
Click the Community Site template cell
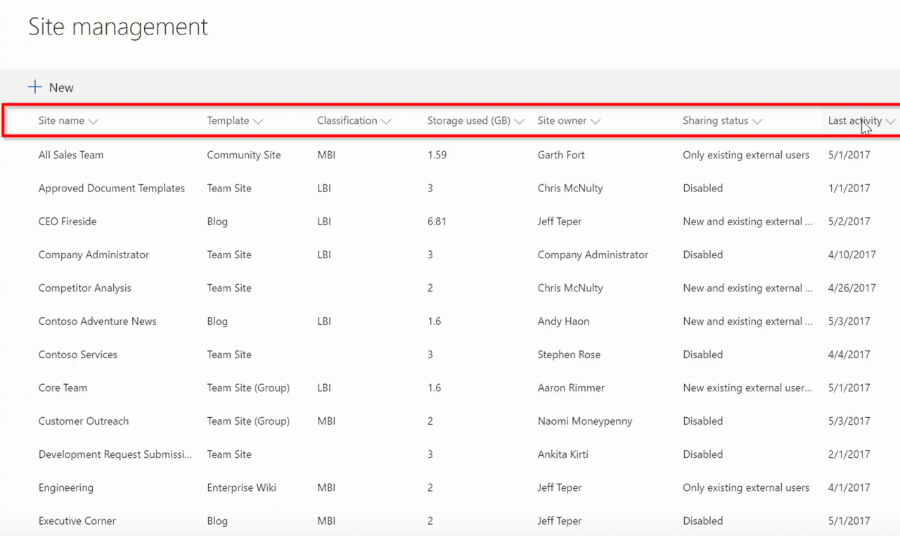244,155
